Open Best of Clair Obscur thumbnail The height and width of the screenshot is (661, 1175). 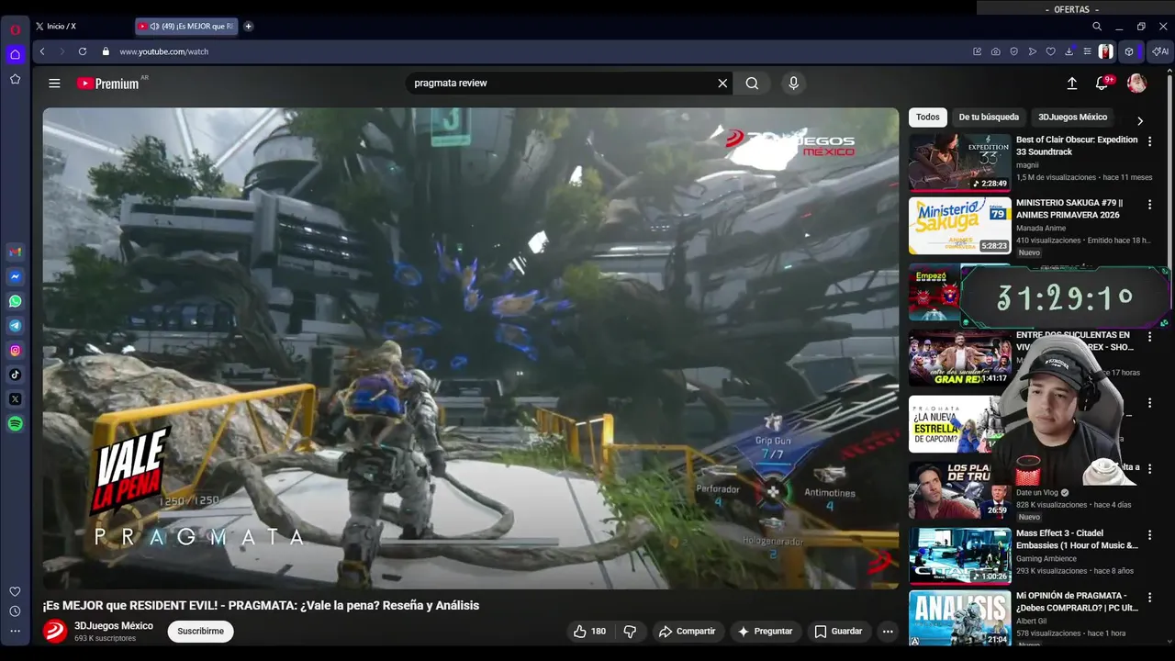pyautogui.click(x=960, y=162)
